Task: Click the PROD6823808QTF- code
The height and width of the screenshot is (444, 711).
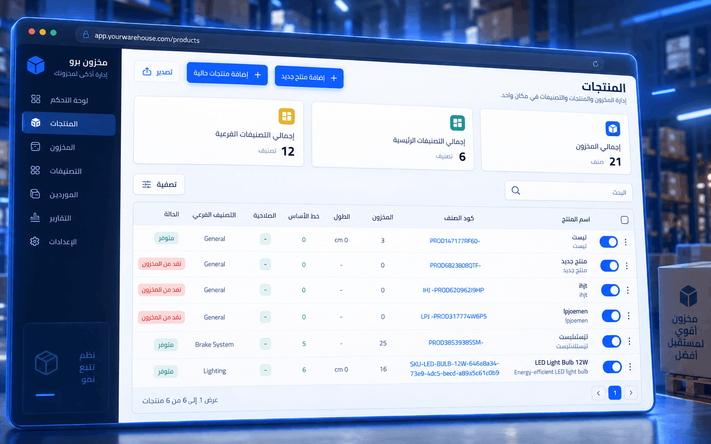Action: tap(455, 265)
